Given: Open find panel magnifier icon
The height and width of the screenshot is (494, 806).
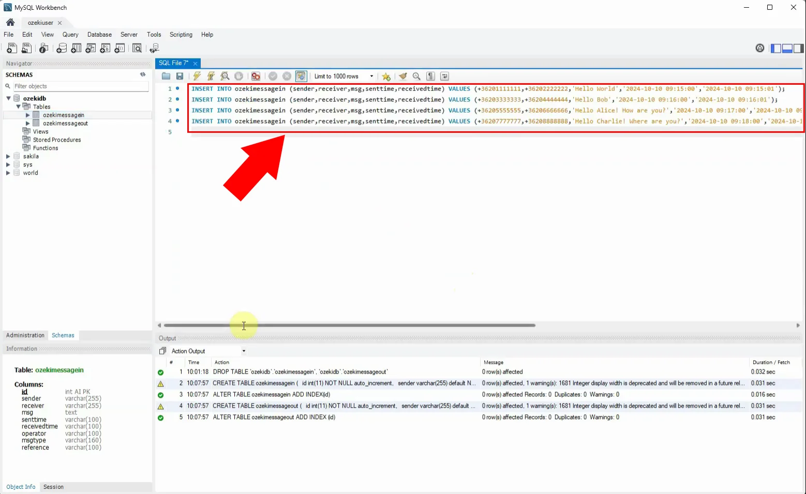Looking at the screenshot, I should click(x=416, y=76).
